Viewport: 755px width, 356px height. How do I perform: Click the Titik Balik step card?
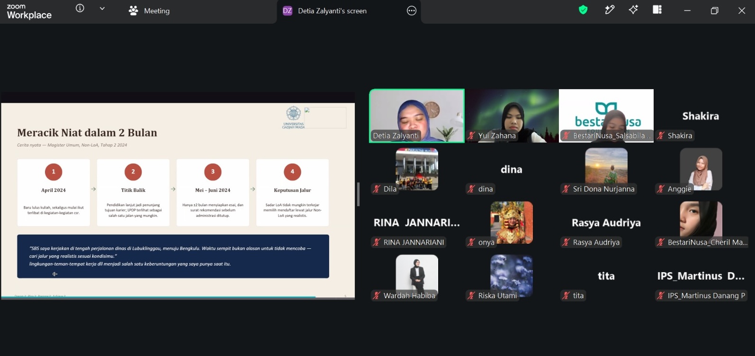tap(133, 192)
